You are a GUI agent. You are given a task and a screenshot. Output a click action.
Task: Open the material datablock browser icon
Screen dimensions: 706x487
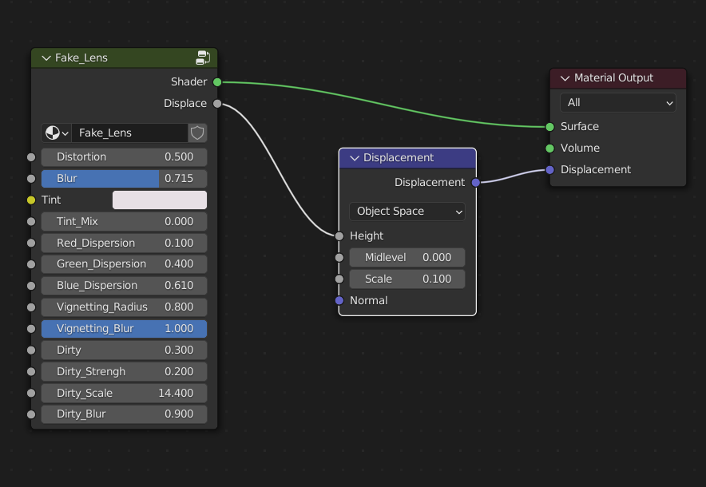(53, 133)
